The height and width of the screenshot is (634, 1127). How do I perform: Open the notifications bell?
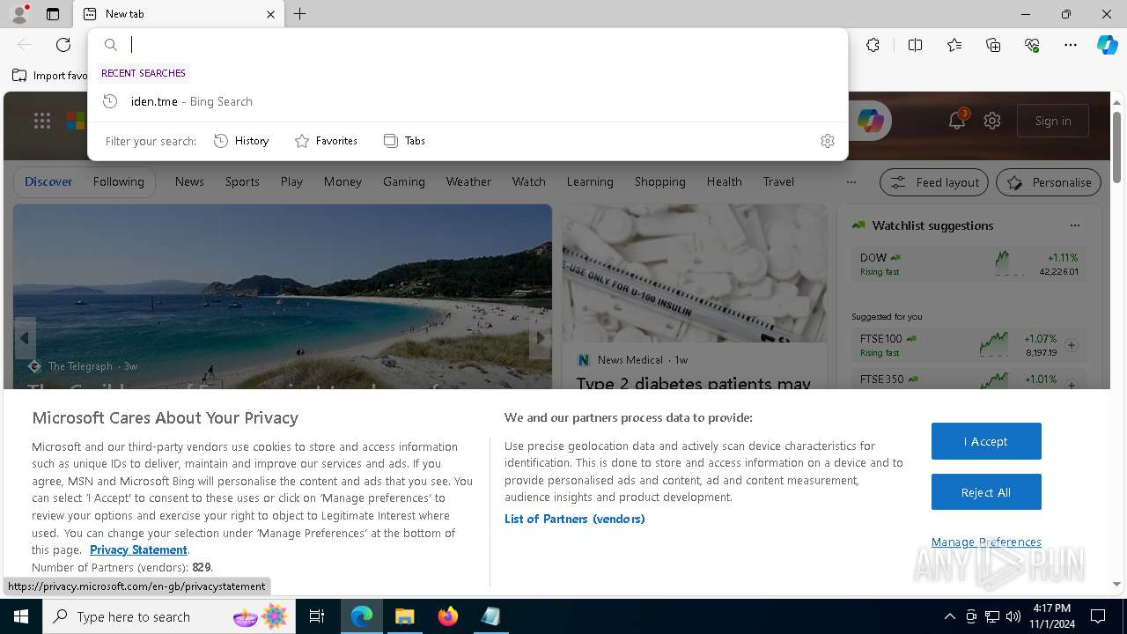pos(957,121)
